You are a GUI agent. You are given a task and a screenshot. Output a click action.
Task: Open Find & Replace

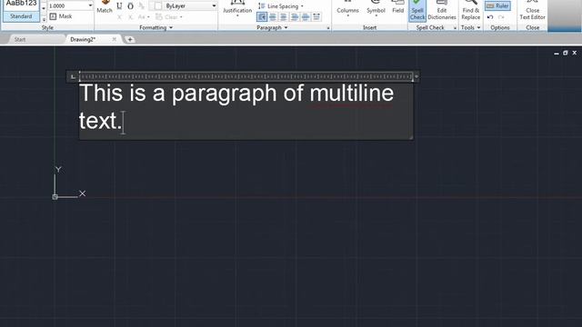pos(471,10)
